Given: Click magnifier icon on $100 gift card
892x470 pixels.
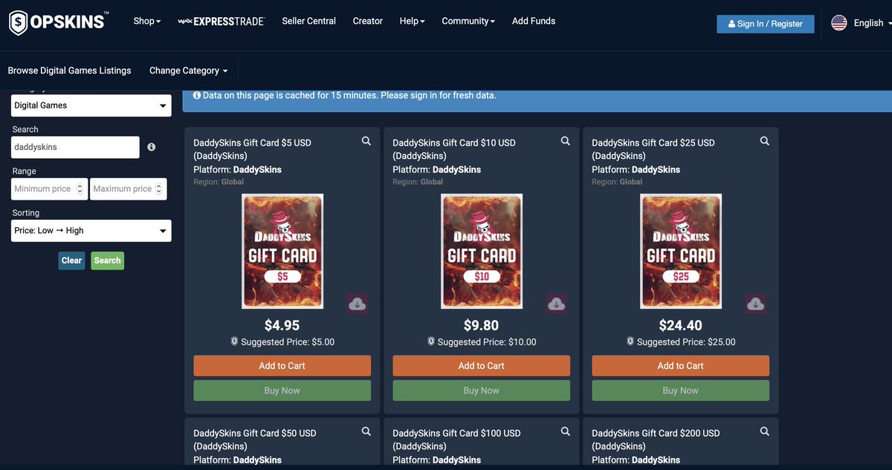Looking at the screenshot, I should pos(565,431).
